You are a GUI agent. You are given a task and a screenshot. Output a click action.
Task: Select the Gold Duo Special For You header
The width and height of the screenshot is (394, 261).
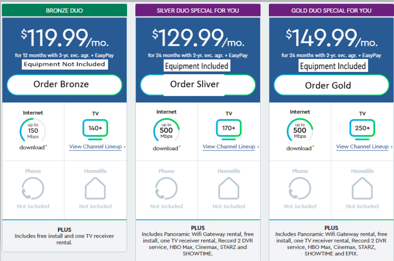tap(331, 10)
